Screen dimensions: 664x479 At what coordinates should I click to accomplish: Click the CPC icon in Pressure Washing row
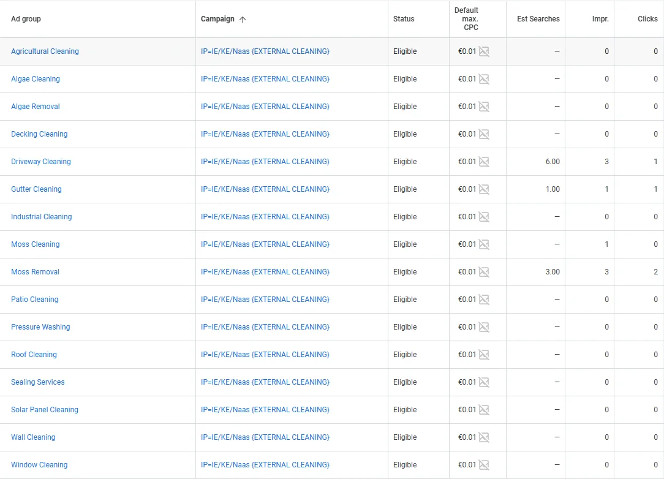pyautogui.click(x=484, y=327)
